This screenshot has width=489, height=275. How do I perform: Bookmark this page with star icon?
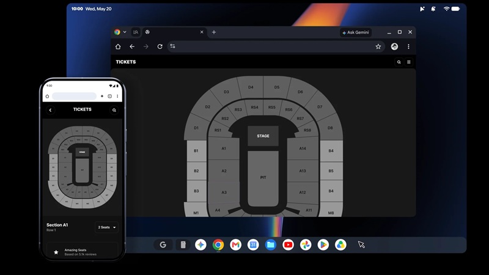point(378,46)
